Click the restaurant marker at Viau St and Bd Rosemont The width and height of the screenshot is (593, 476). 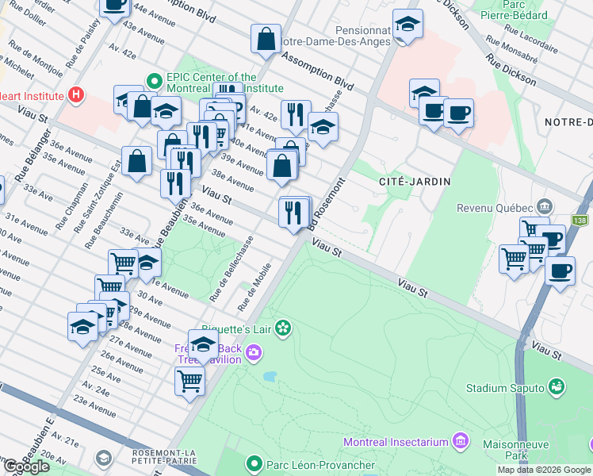coord(293,213)
